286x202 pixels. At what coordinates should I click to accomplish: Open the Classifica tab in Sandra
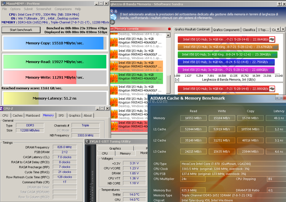coord(249,30)
